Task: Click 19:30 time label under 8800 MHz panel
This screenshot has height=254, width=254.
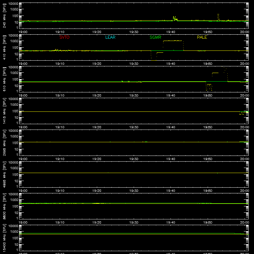Action: pyautogui.click(x=134, y=223)
